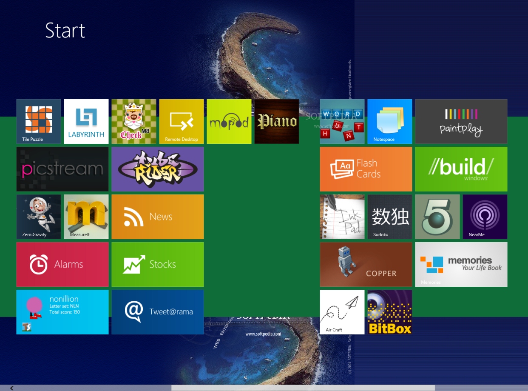
Task: Click the Start heading text
Action: pos(65,31)
